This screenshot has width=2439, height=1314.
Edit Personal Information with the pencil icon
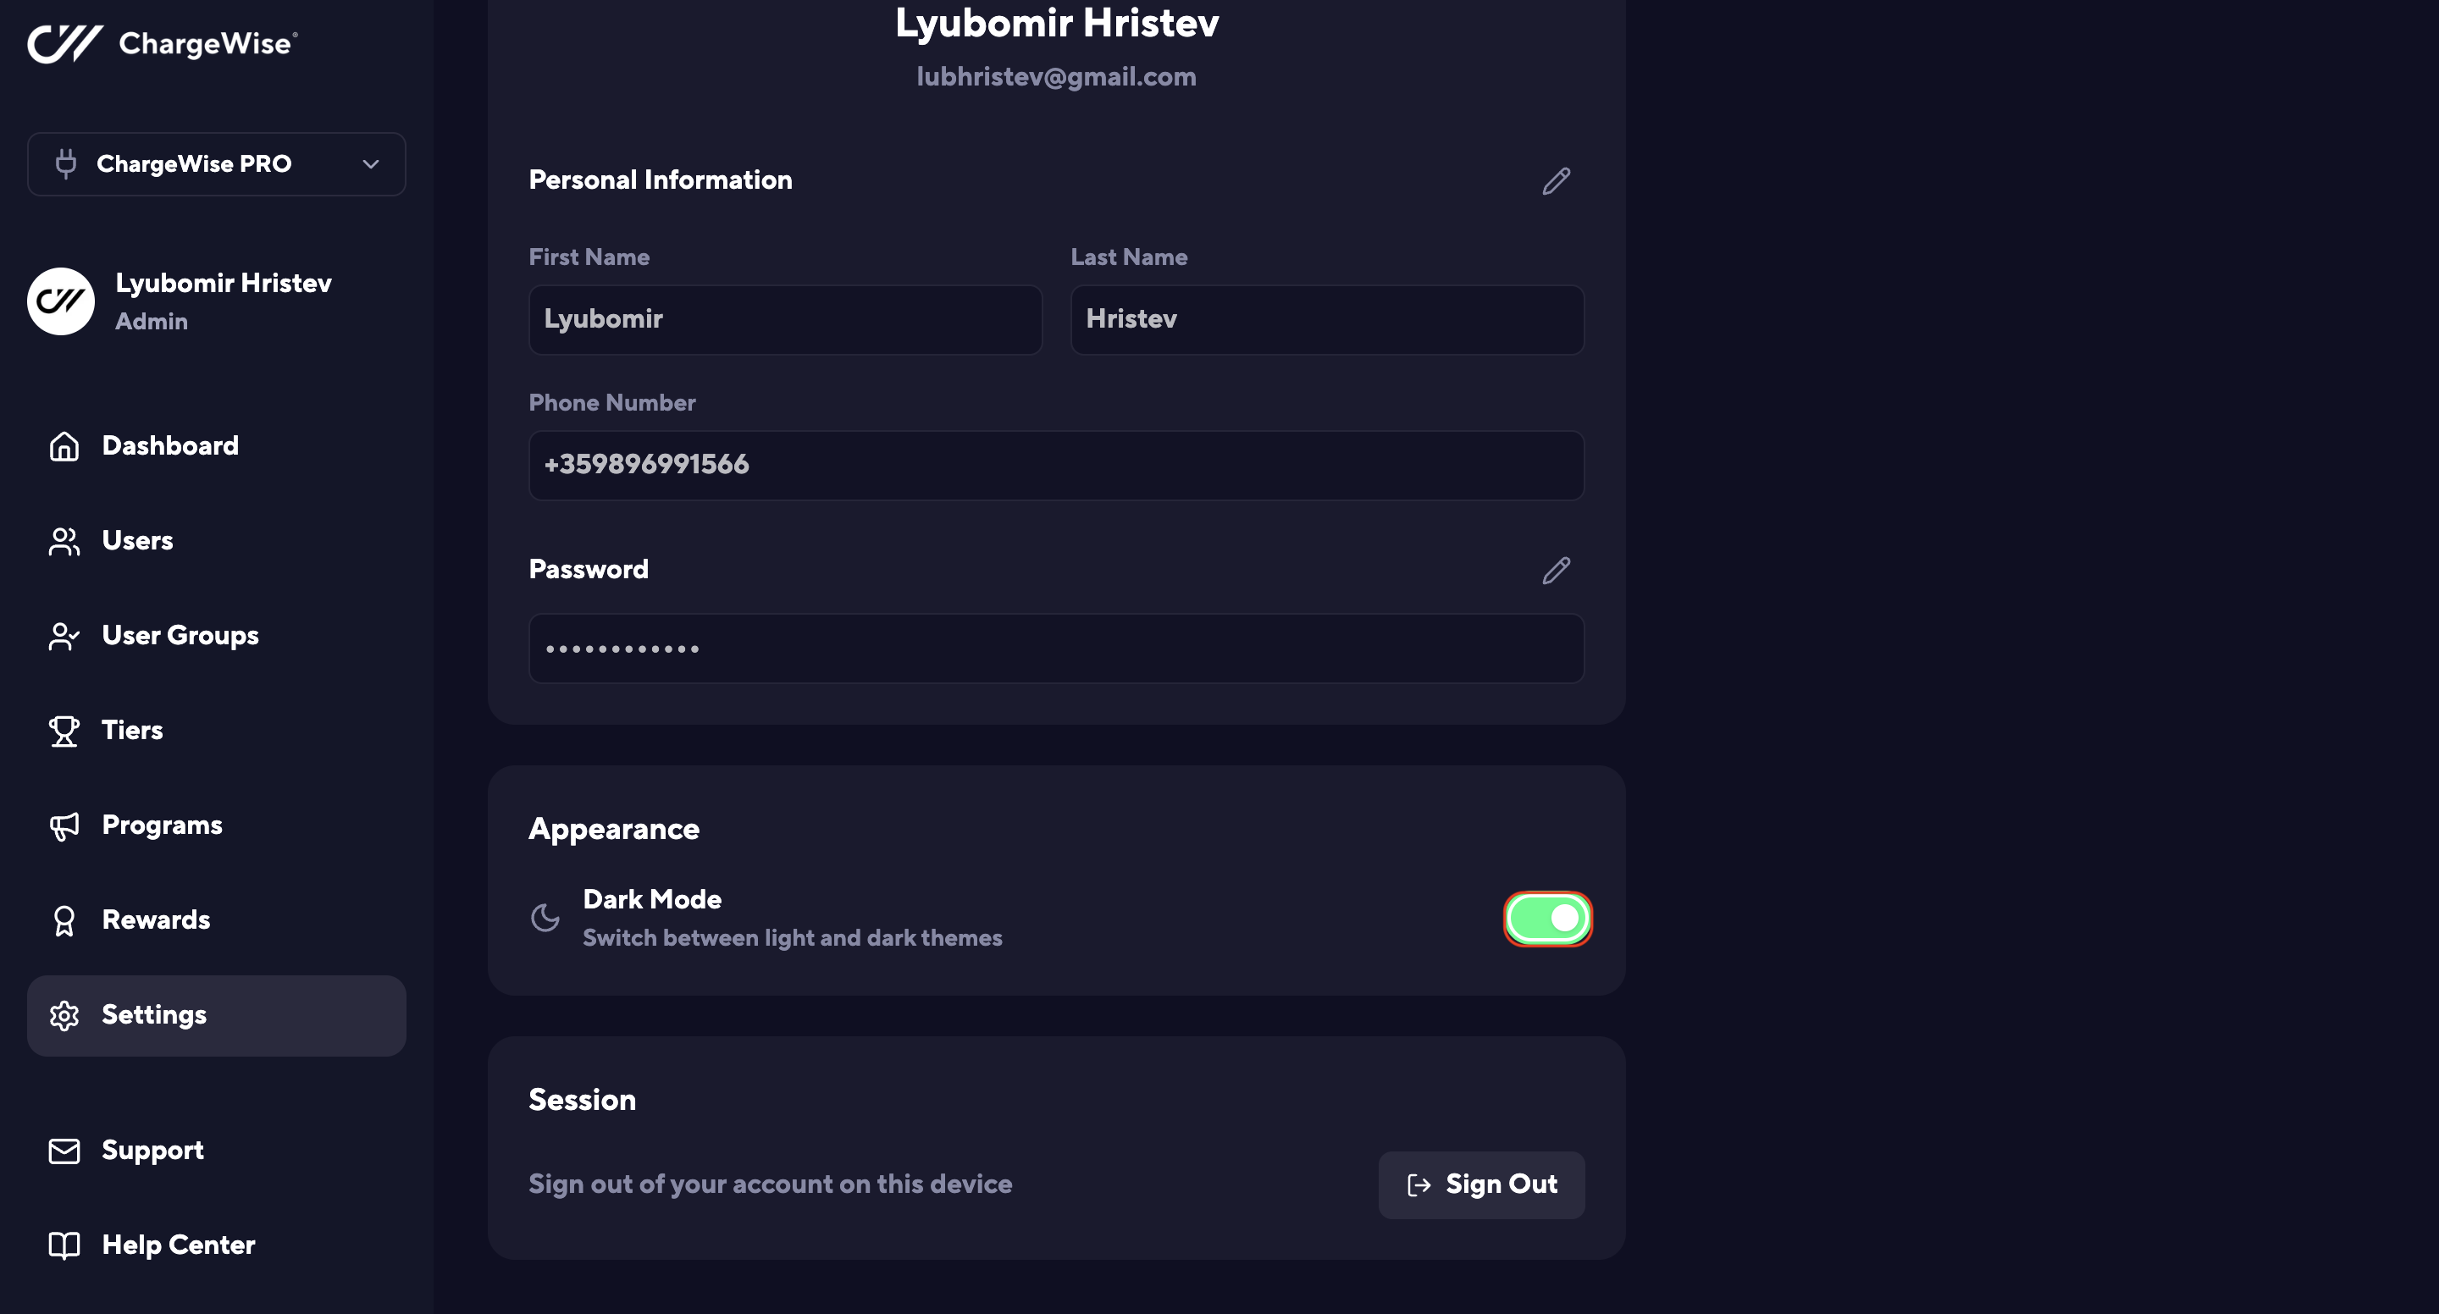pos(1556,181)
